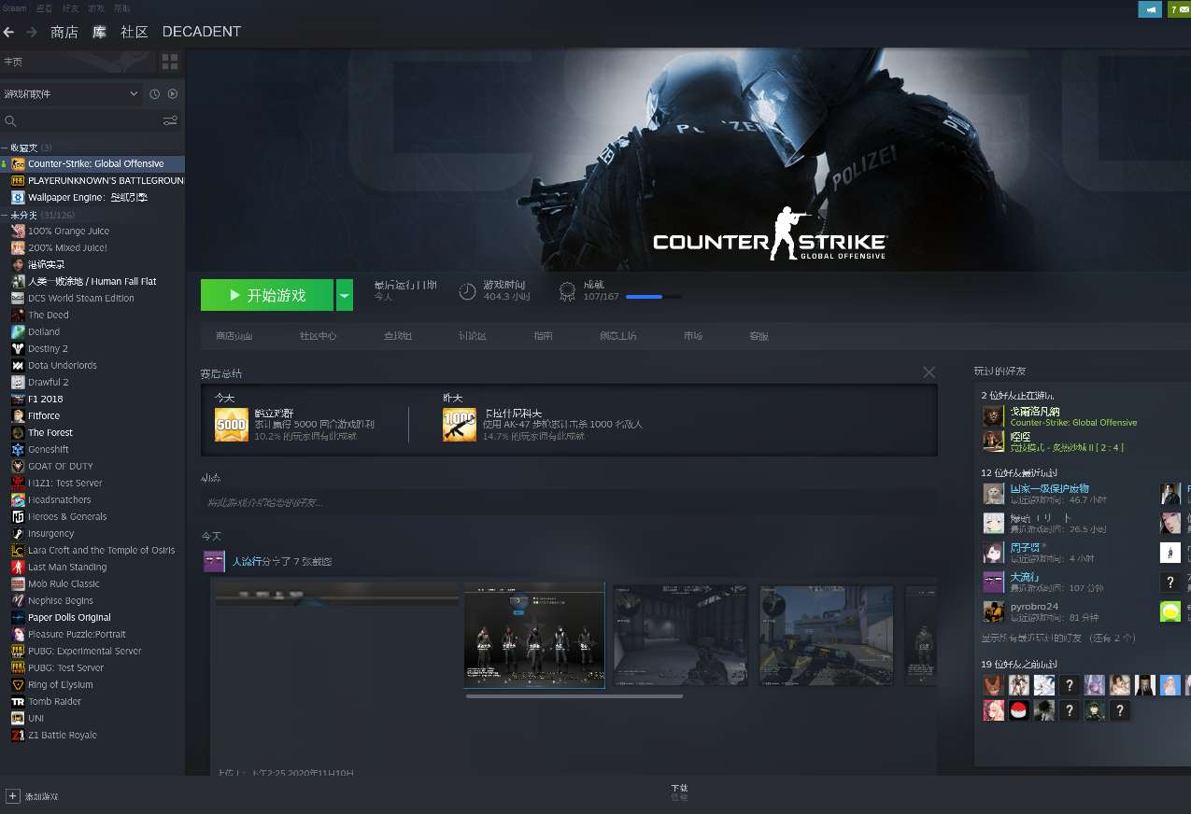The image size is (1191, 814).
Task: Click the add game plus icon
Action: point(12,796)
